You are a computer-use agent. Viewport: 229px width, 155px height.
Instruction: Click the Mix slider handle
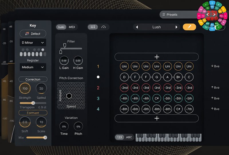pos(45,138)
